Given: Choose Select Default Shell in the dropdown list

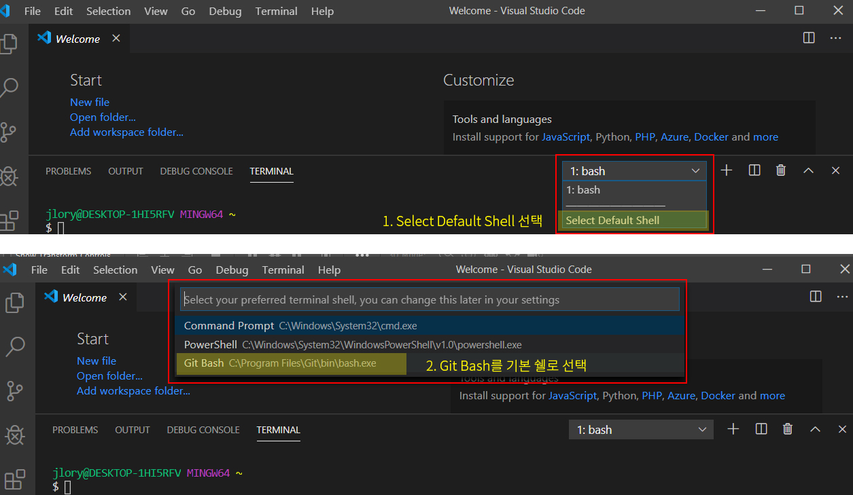Looking at the screenshot, I should coord(633,220).
